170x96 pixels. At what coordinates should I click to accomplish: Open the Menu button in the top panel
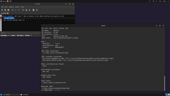3,1
